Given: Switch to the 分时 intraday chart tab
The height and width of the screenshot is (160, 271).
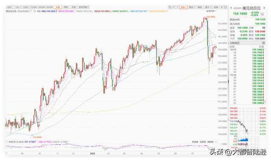Looking at the screenshot, I should 9,7.
